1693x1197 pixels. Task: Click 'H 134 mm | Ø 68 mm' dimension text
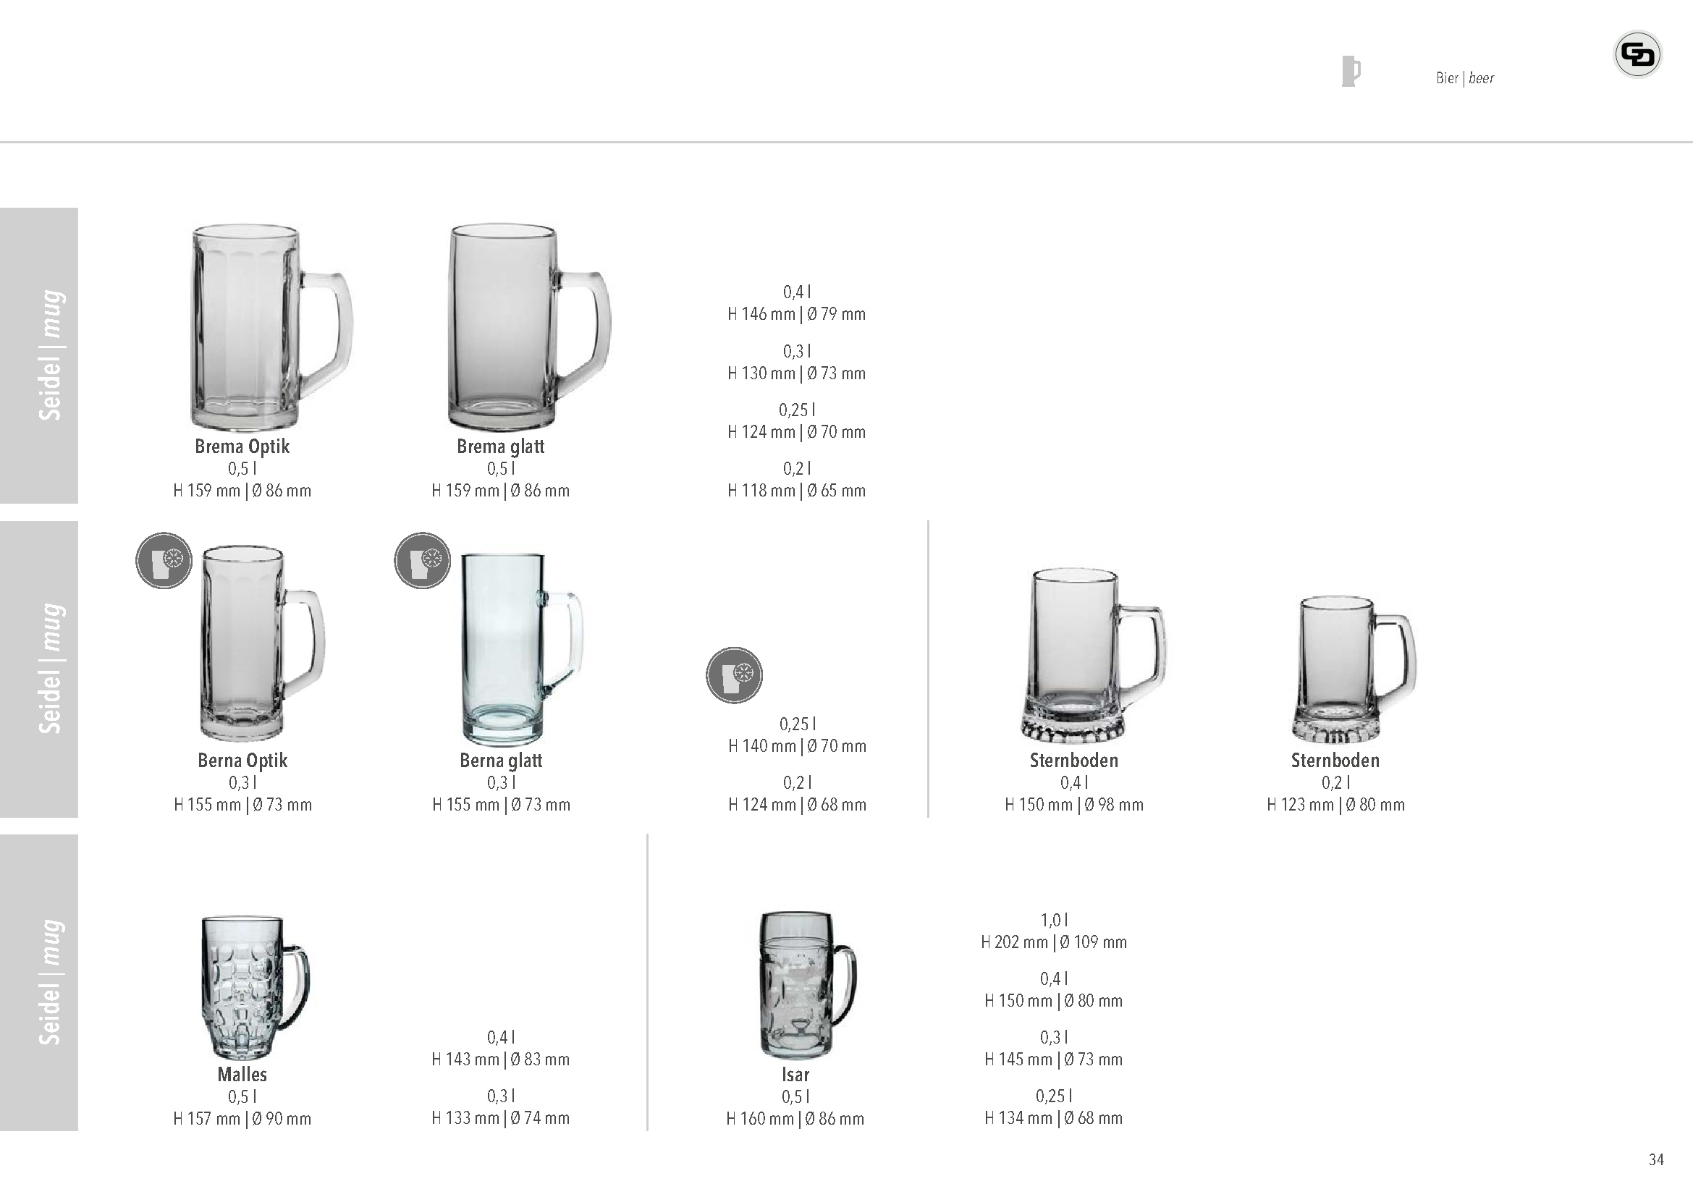click(1054, 1118)
